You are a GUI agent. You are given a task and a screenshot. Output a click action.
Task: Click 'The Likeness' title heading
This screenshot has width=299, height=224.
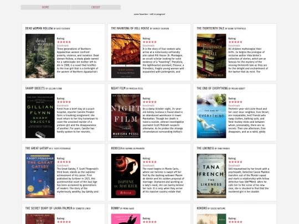point(205,148)
